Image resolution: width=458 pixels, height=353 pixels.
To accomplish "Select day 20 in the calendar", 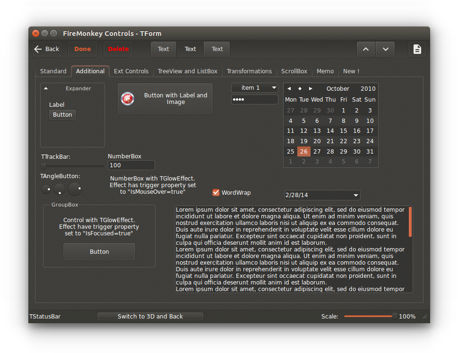I will [x=317, y=141].
